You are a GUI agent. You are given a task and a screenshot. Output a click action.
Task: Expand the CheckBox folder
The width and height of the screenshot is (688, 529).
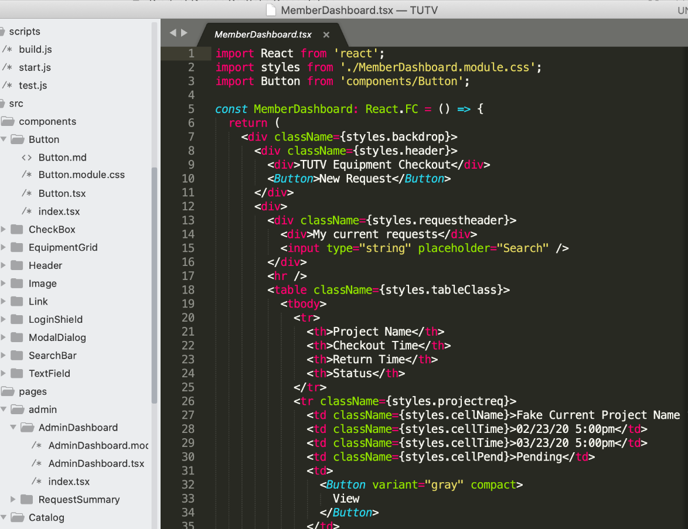click(4, 229)
